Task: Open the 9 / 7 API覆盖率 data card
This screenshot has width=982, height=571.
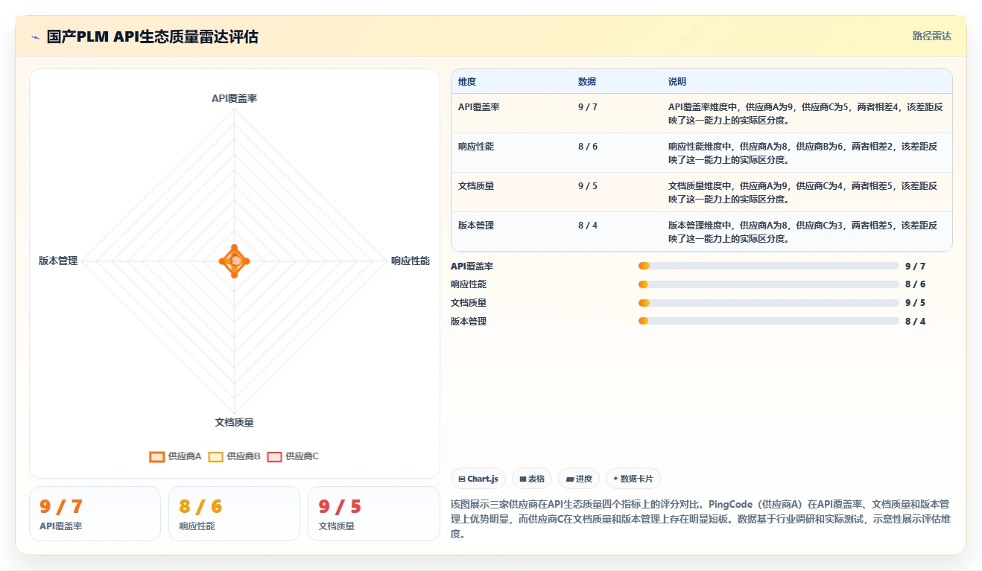Action: [x=95, y=514]
